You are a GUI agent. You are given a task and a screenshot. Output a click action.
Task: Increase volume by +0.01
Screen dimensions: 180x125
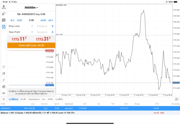43,20
